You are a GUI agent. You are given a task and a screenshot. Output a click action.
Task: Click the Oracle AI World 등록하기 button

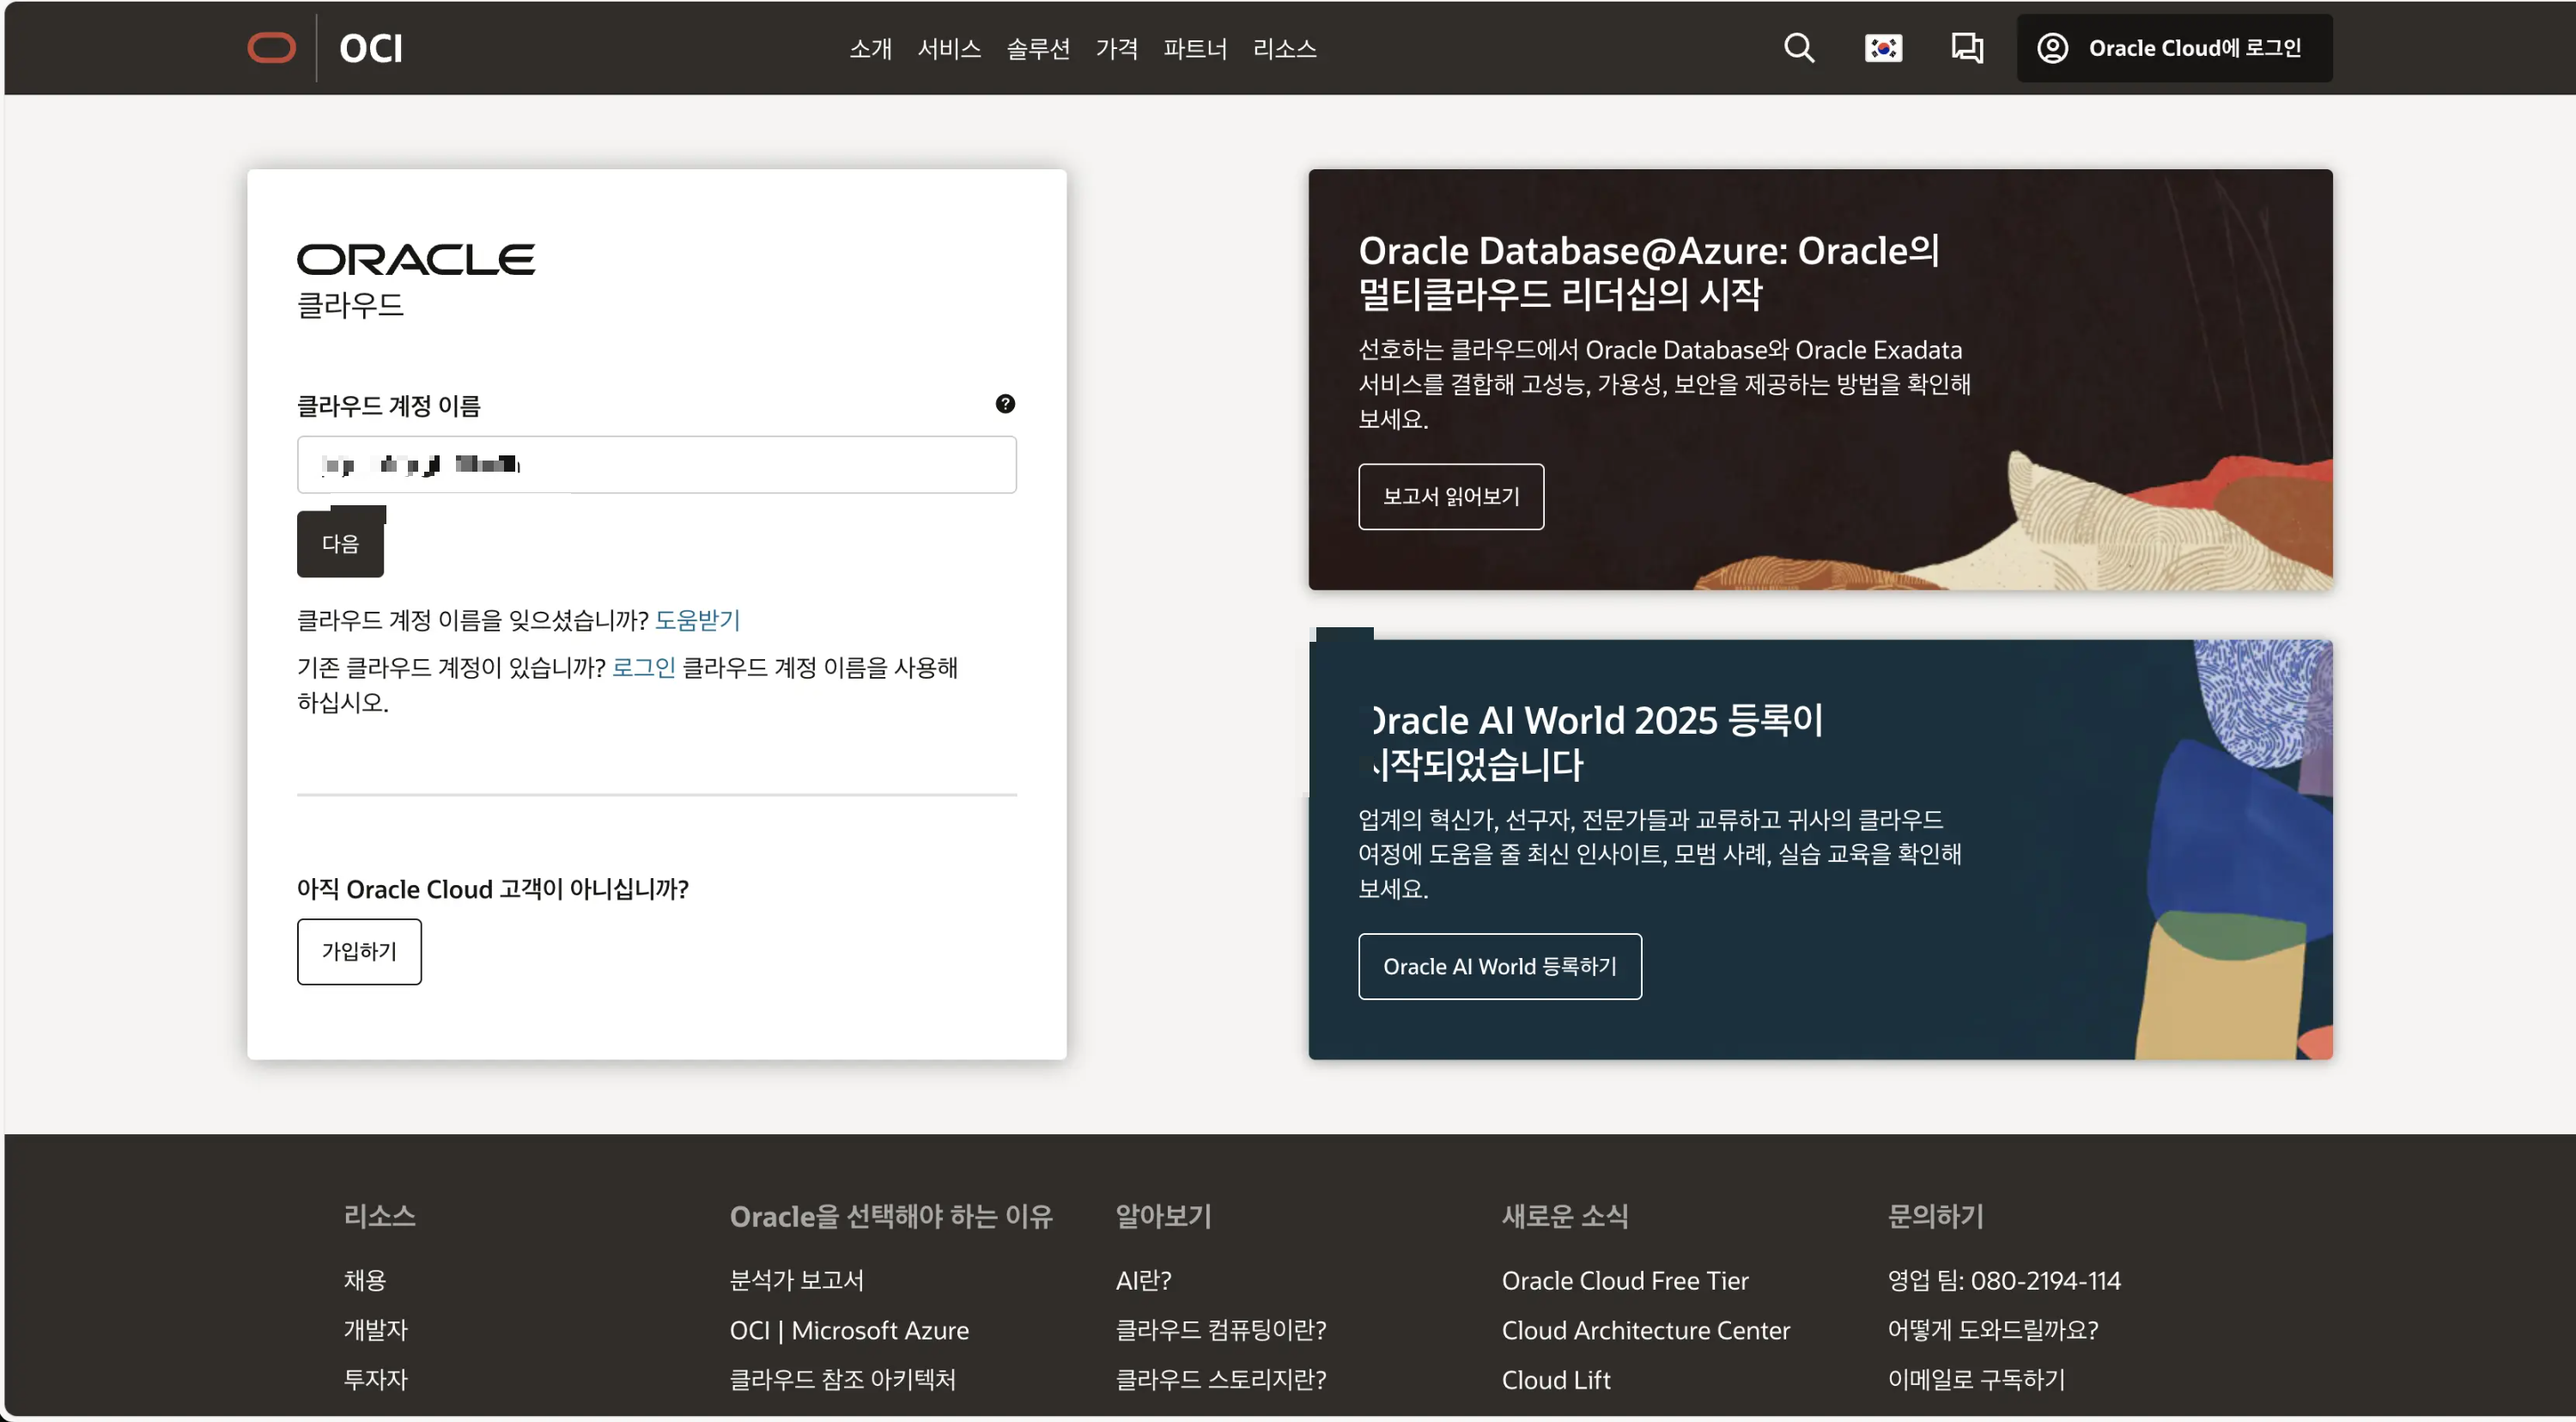pos(1499,966)
